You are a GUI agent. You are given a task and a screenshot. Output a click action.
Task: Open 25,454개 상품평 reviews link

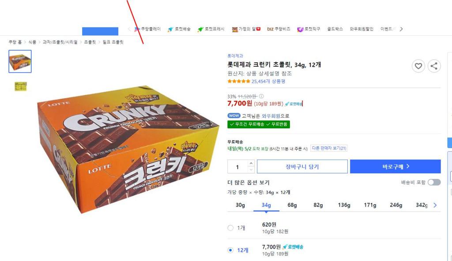268,81
